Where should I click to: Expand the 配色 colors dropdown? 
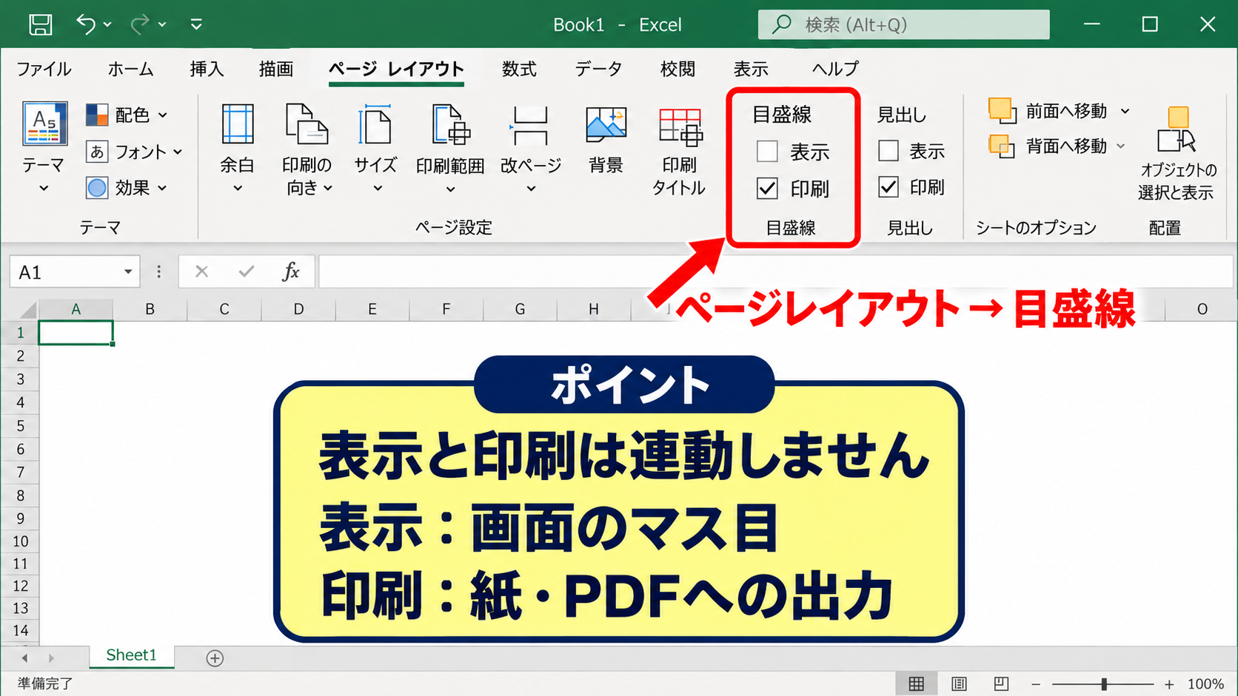163,115
